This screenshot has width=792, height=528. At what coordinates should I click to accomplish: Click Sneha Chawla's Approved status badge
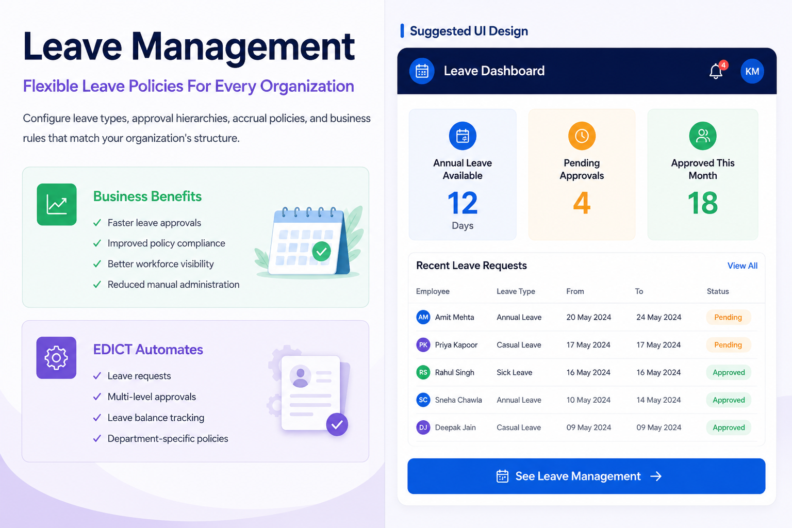tap(729, 400)
